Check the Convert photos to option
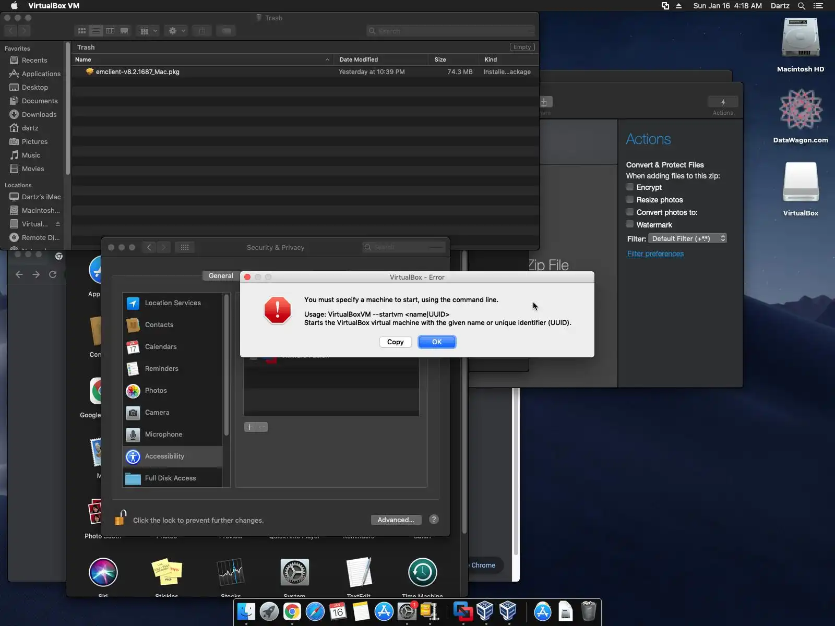This screenshot has height=626, width=835. pos(630,212)
